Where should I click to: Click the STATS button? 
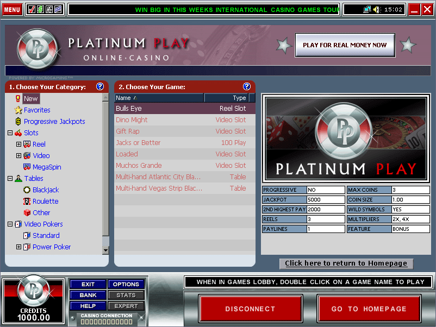coord(126,295)
